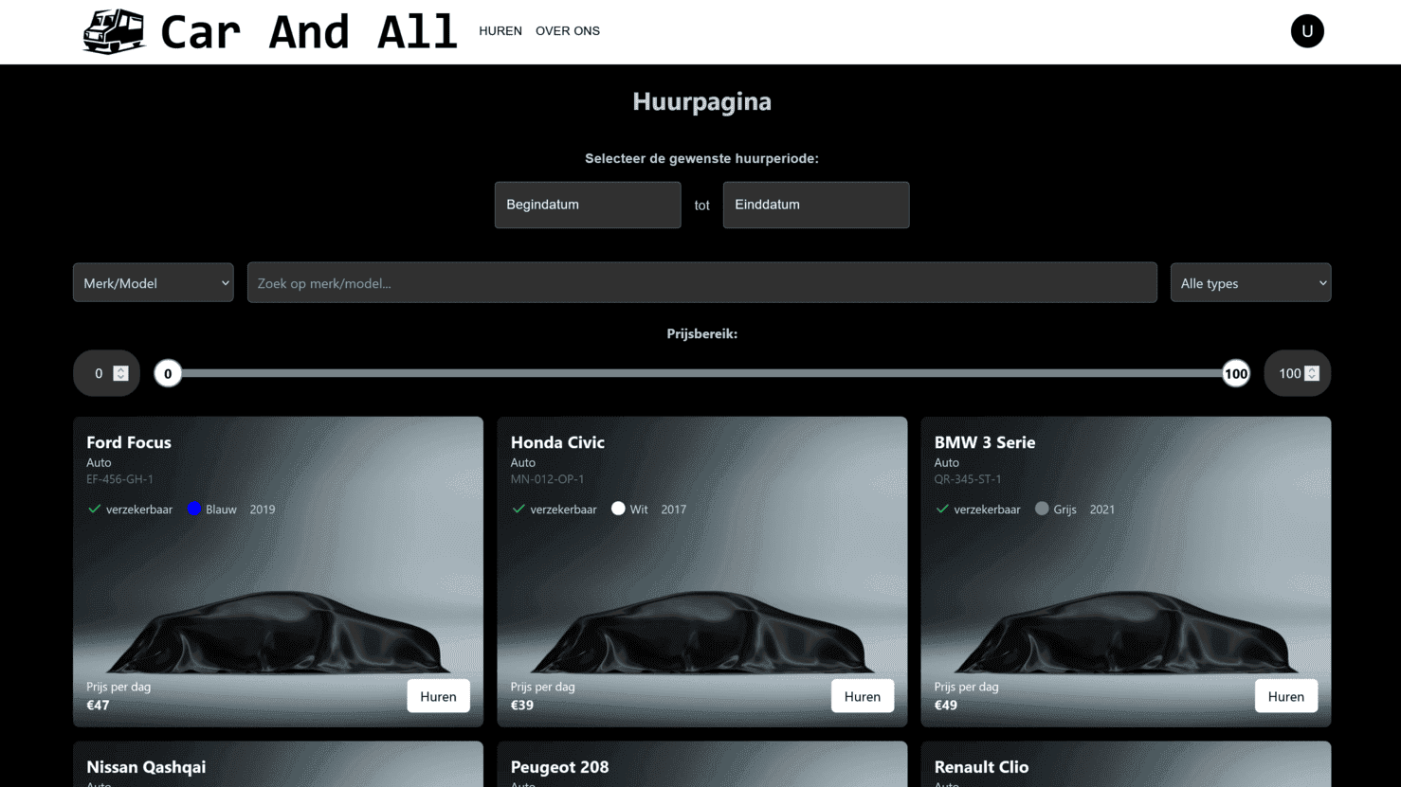Rent the BMW 3 Serie with Huren button
This screenshot has height=787, width=1401.
pos(1286,696)
